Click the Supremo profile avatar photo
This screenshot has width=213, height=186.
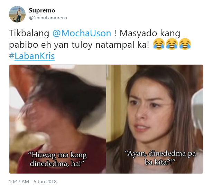pyautogui.click(x=17, y=14)
